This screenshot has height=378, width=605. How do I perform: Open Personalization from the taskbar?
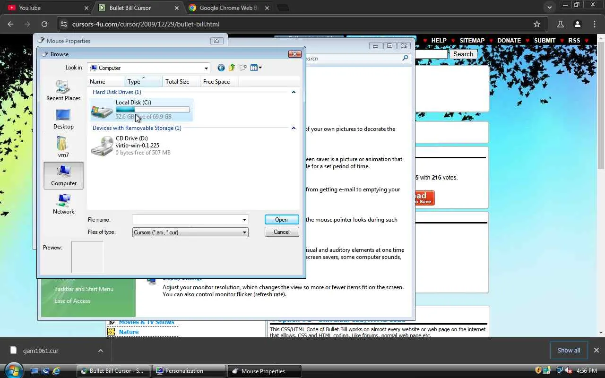[189, 371]
